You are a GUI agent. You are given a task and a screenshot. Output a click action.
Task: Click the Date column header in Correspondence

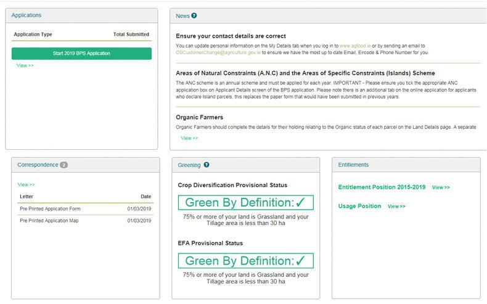[145, 197]
